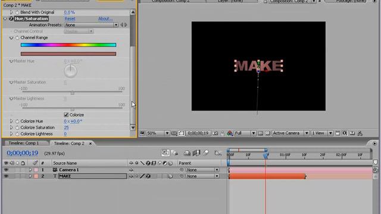Open the 50% magnification dropdown

coord(158,133)
